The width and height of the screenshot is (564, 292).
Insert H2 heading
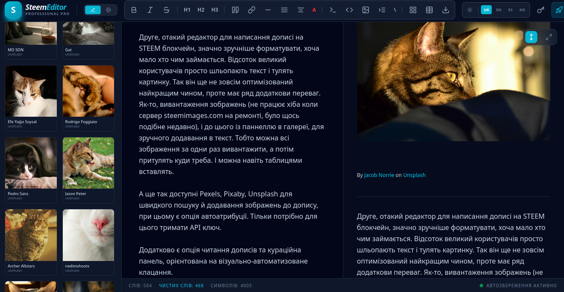coord(201,10)
